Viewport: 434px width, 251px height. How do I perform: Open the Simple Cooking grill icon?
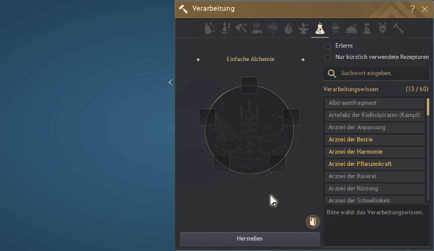(x=336, y=29)
